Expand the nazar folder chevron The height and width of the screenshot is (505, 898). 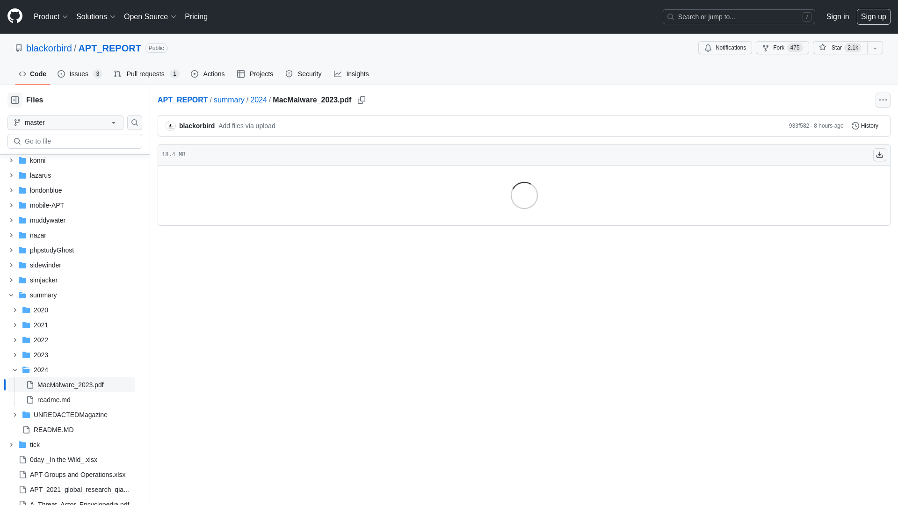(x=11, y=235)
